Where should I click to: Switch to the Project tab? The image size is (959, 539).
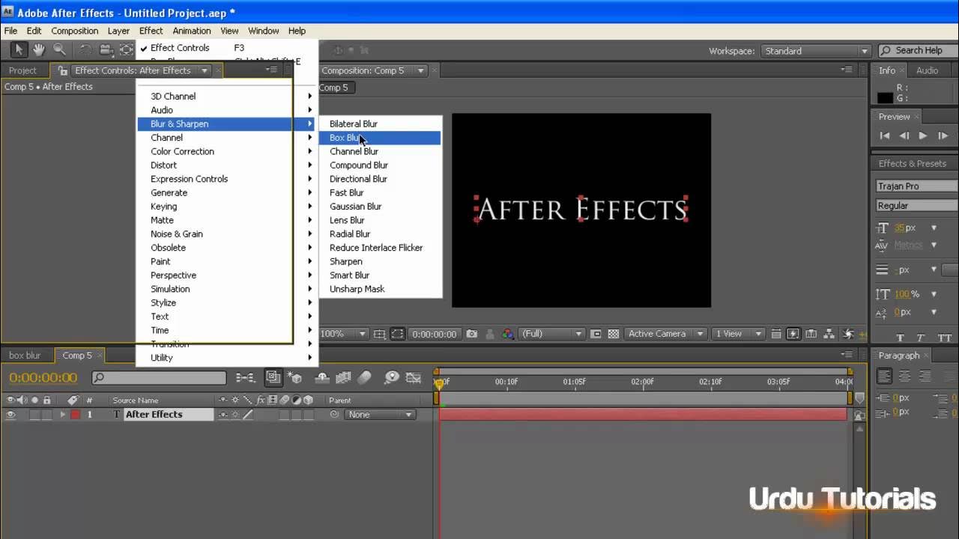point(22,70)
